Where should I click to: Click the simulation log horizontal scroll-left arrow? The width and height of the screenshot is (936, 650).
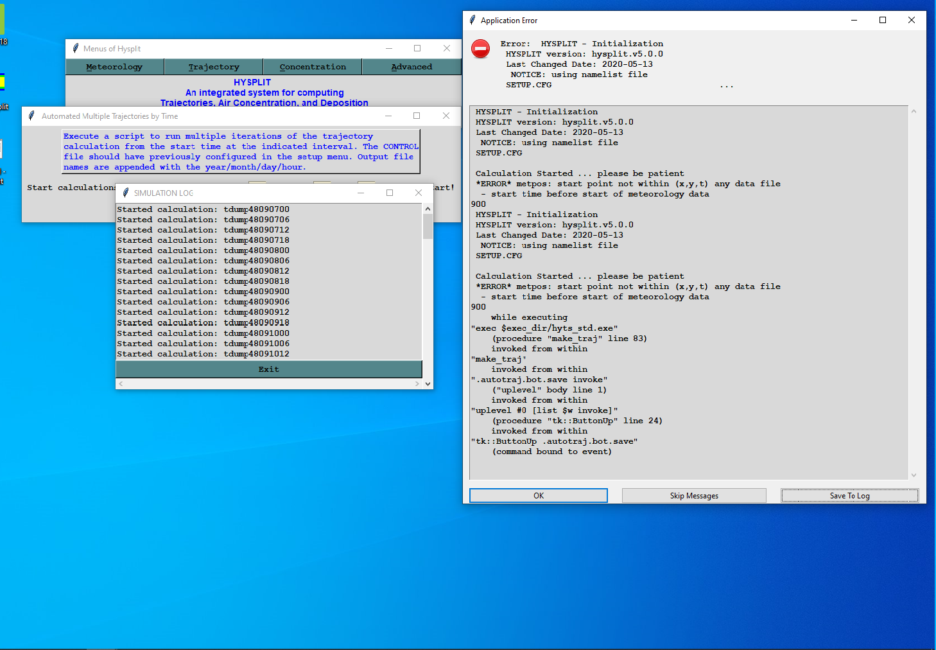tap(121, 383)
